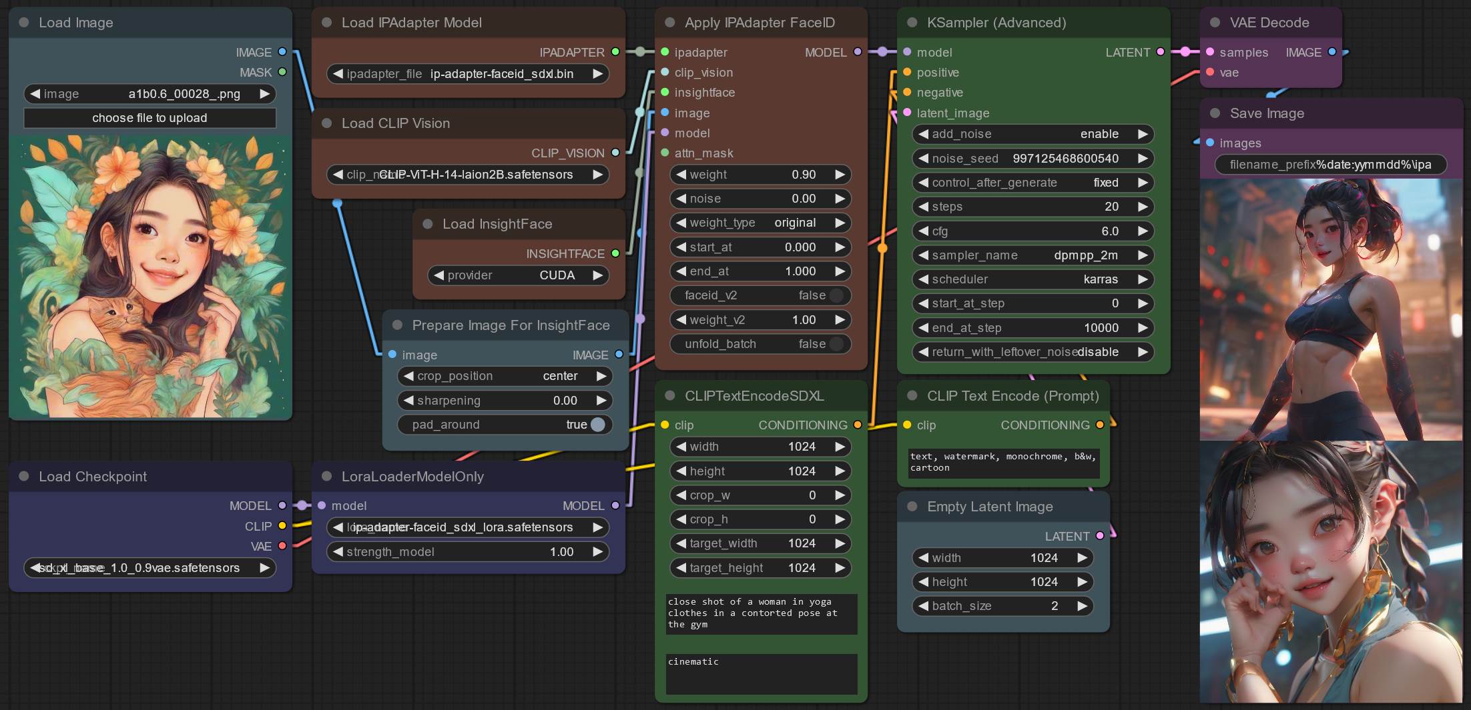Click the Save Image node collapse dot

(1215, 113)
